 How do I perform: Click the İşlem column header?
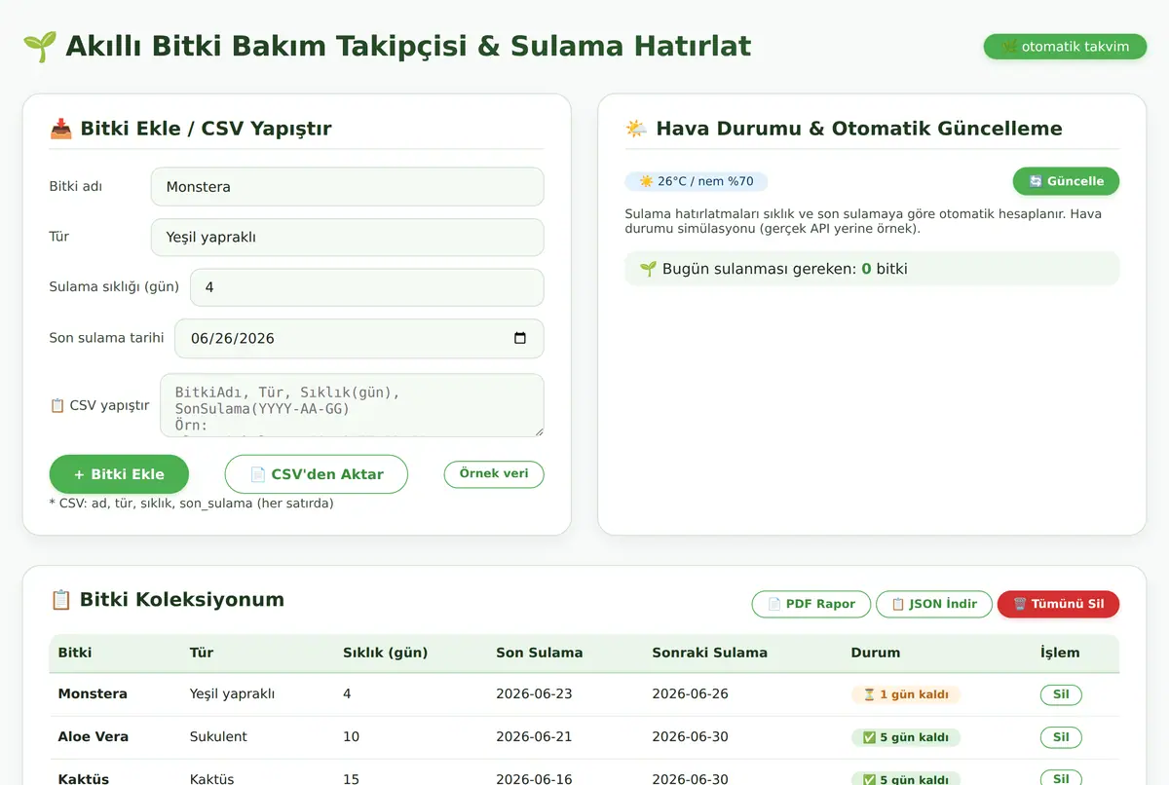1060,653
